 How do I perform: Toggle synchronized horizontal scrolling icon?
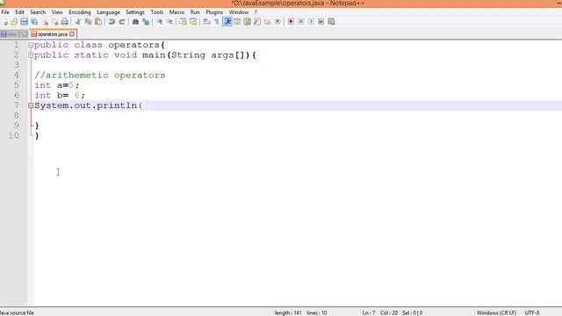point(193,22)
